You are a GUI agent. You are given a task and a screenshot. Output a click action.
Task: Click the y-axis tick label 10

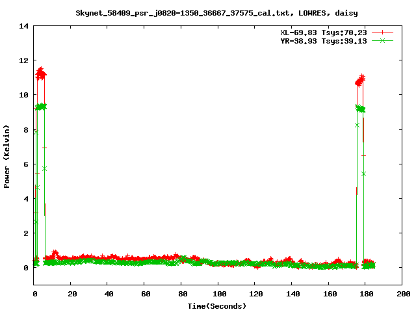23,95
